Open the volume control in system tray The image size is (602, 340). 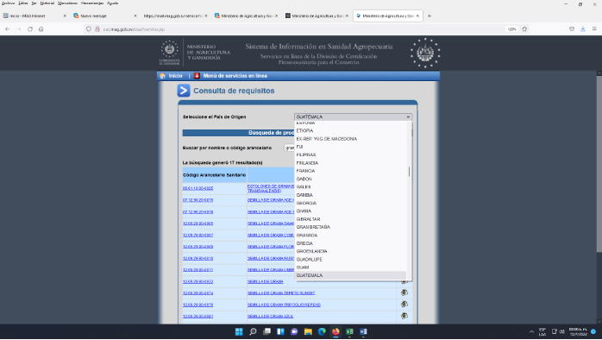561,331
